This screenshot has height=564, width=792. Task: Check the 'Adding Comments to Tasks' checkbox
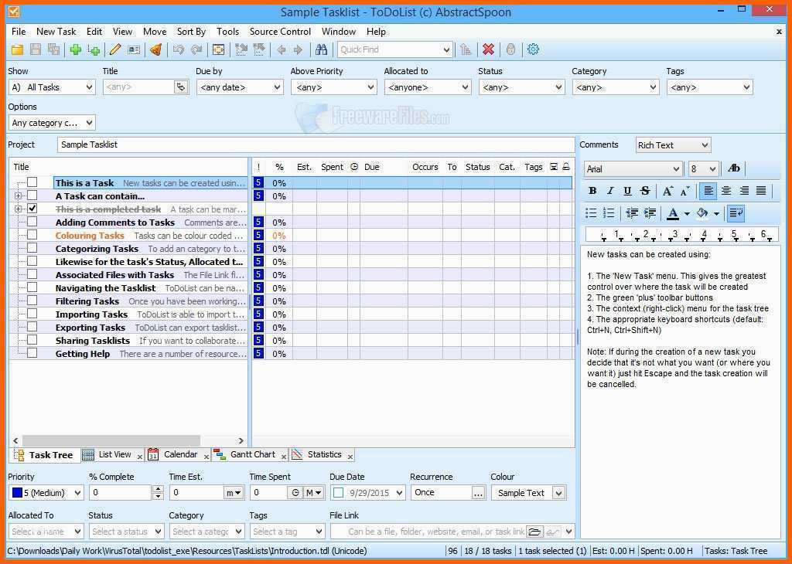[32, 222]
